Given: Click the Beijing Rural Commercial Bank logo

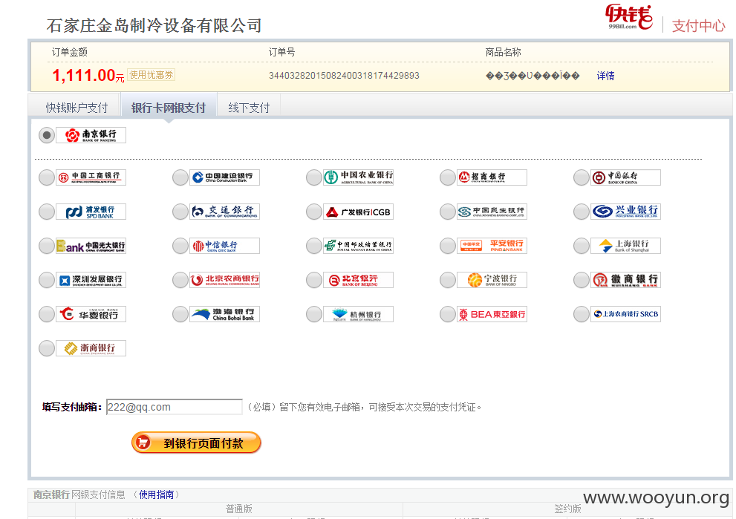Looking at the screenshot, I should coord(225,280).
